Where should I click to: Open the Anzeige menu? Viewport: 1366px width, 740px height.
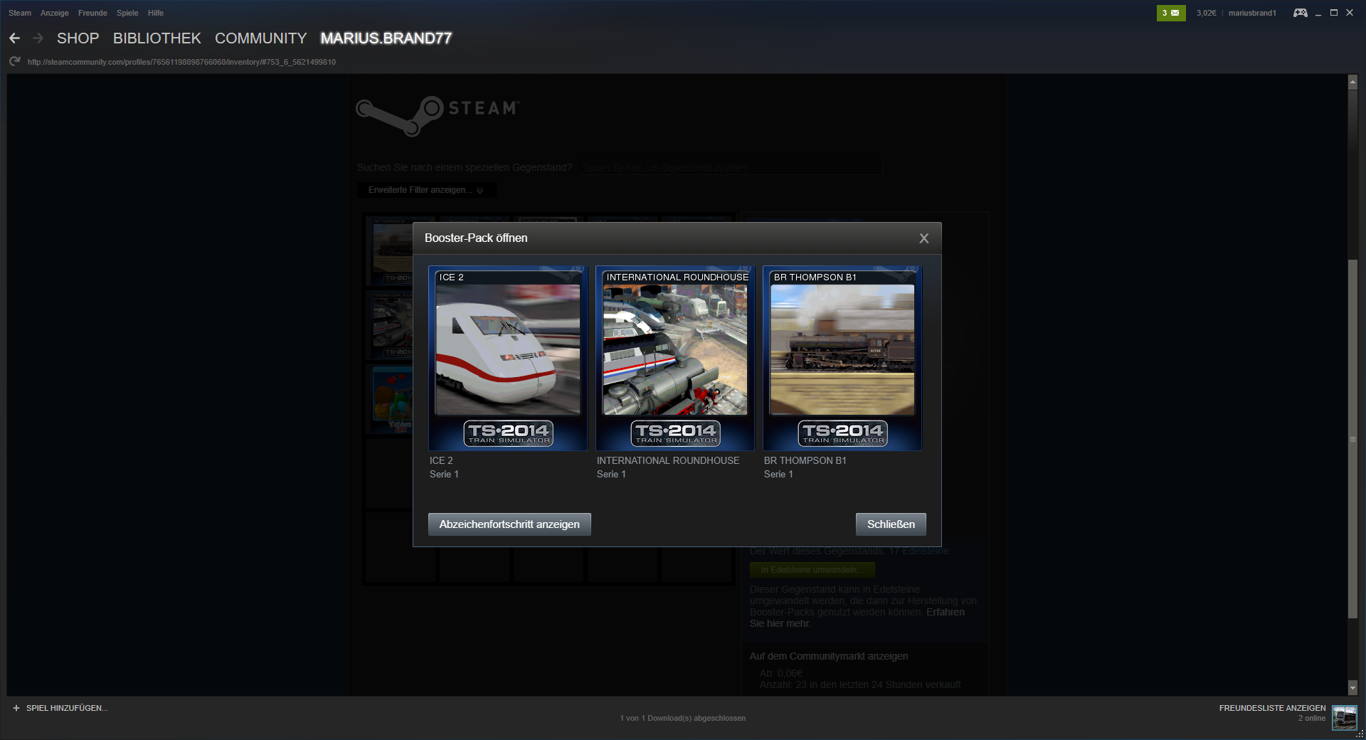click(x=55, y=13)
